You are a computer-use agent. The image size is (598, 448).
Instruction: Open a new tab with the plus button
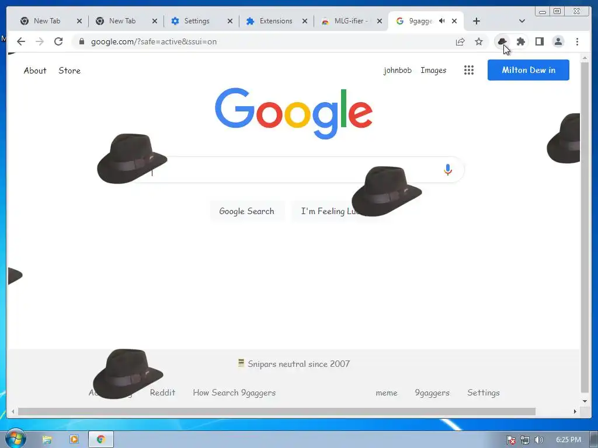pyautogui.click(x=477, y=21)
